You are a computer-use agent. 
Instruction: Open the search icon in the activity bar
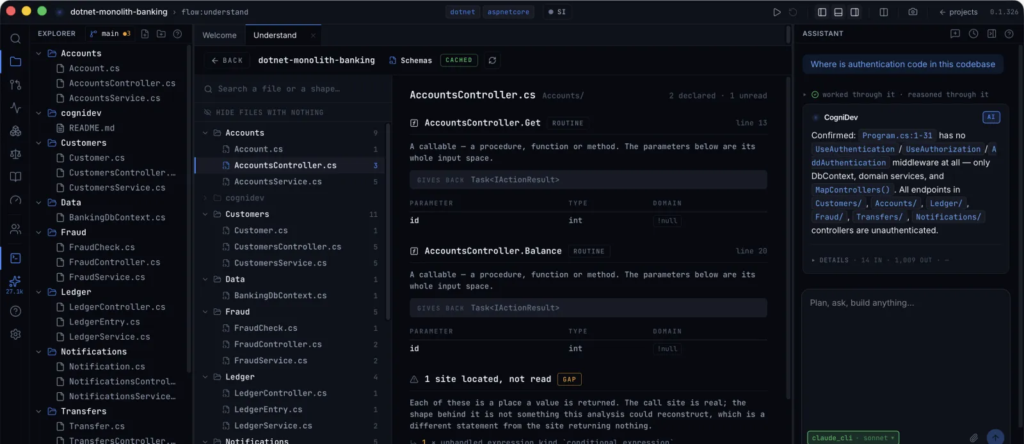pyautogui.click(x=15, y=39)
